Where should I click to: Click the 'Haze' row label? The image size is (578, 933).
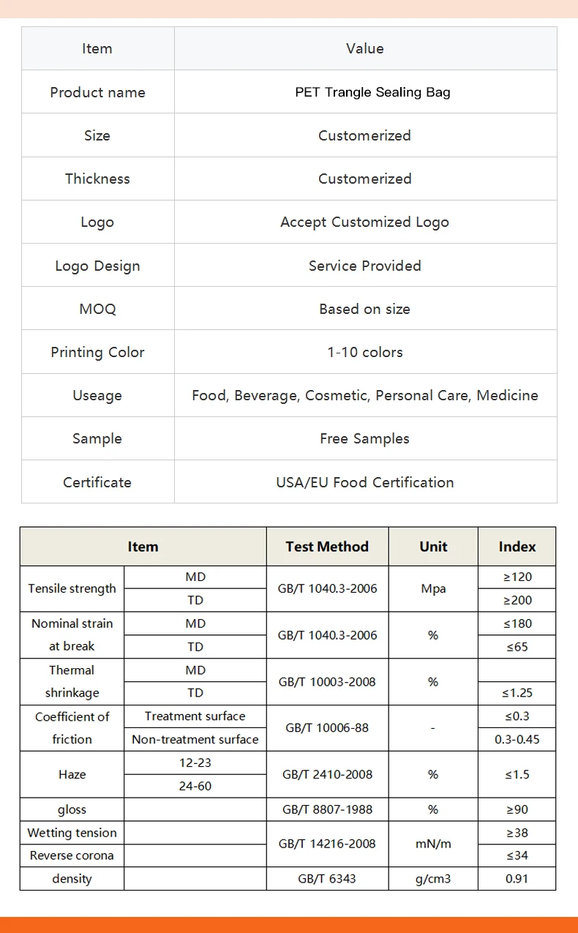click(x=72, y=774)
